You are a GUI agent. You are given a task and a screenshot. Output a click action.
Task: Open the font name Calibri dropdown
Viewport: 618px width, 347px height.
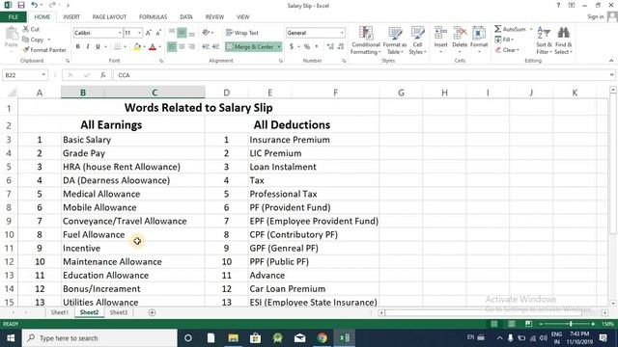coord(120,33)
